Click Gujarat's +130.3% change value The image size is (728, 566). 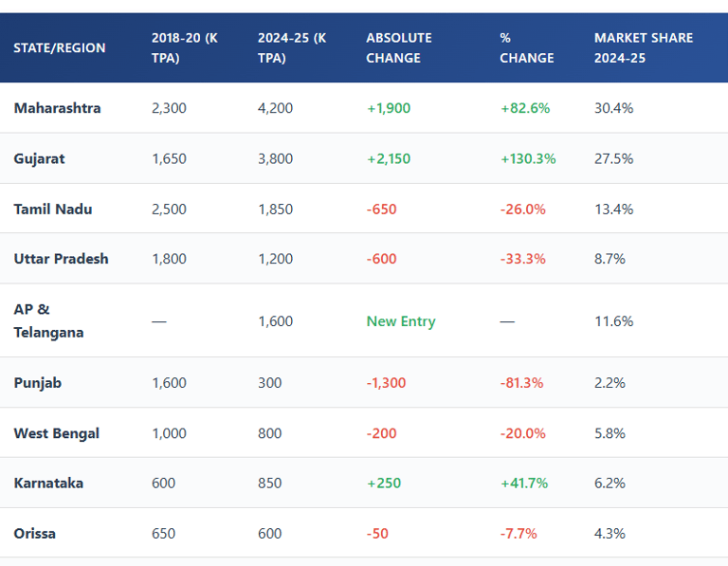(528, 158)
